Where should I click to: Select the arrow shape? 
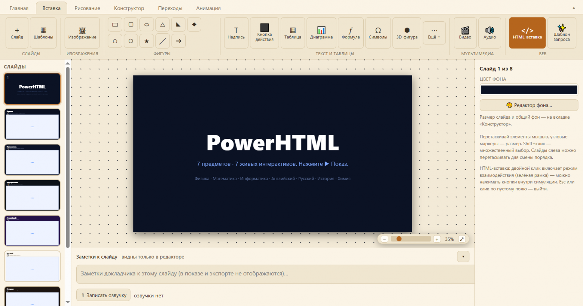179,41
